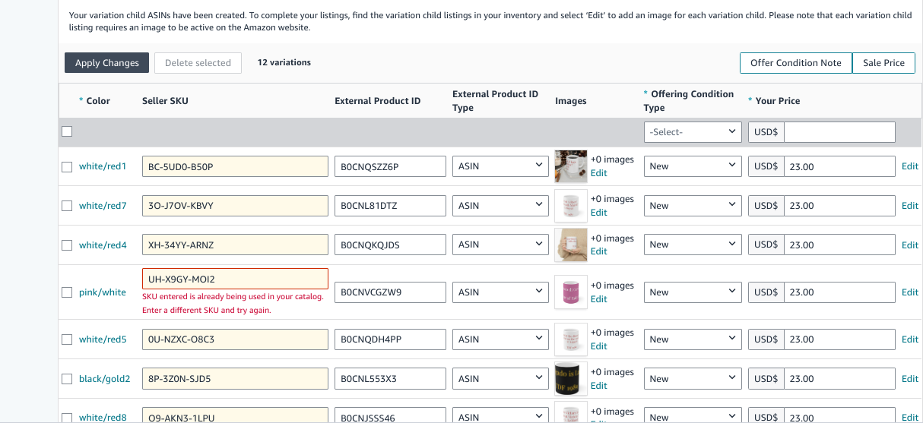Image resolution: width=923 pixels, height=423 pixels.
Task: Click the pink/white price field
Action: pos(839,292)
